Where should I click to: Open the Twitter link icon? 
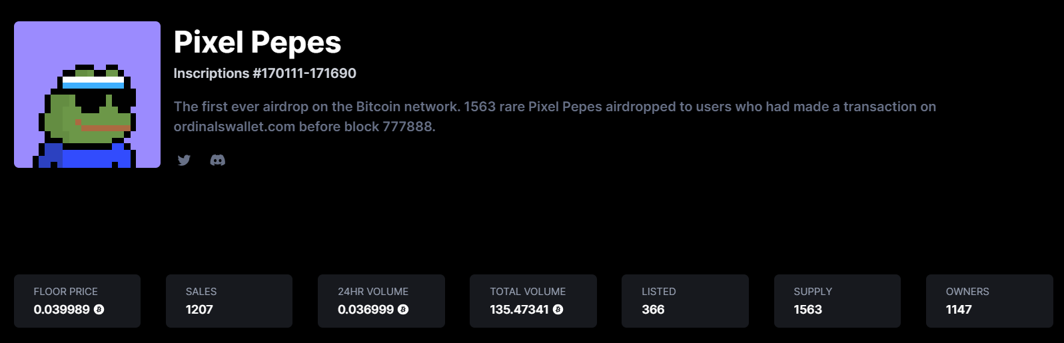(185, 160)
